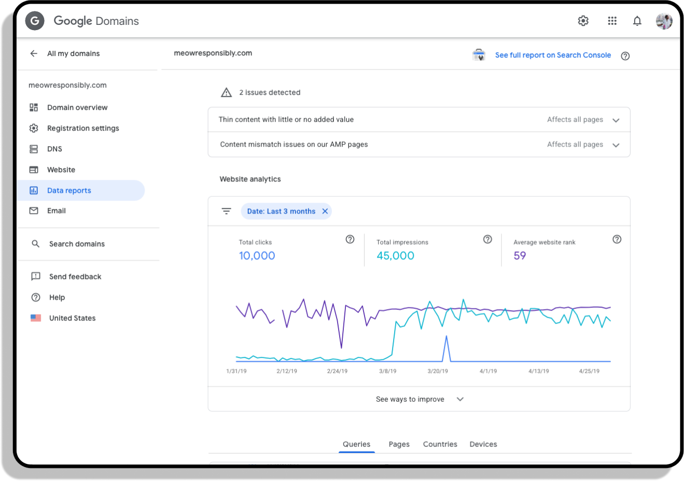
Task: Click the Search domains magnifier icon
Action: pyautogui.click(x=35, y=244)
